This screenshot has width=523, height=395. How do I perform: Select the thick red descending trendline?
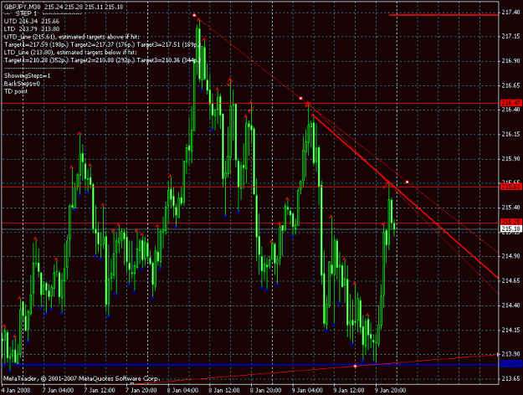[x=405, y=197]
